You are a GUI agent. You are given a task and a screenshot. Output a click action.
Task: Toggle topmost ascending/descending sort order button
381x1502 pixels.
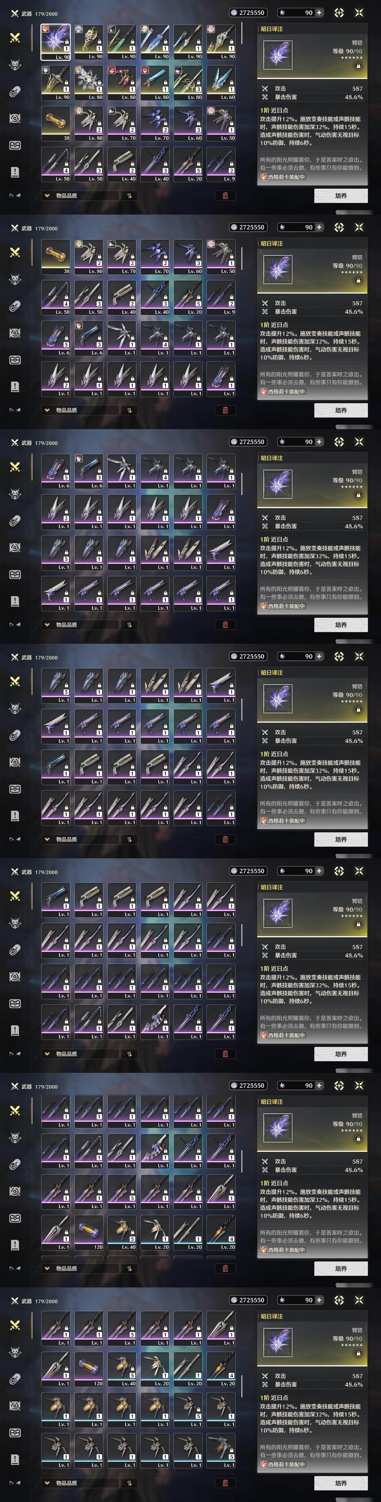[129, 196]
